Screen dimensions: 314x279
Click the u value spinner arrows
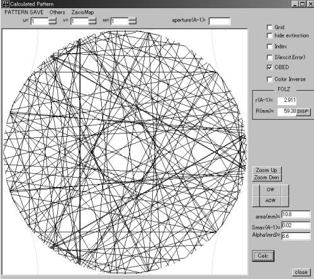point(52,21)
